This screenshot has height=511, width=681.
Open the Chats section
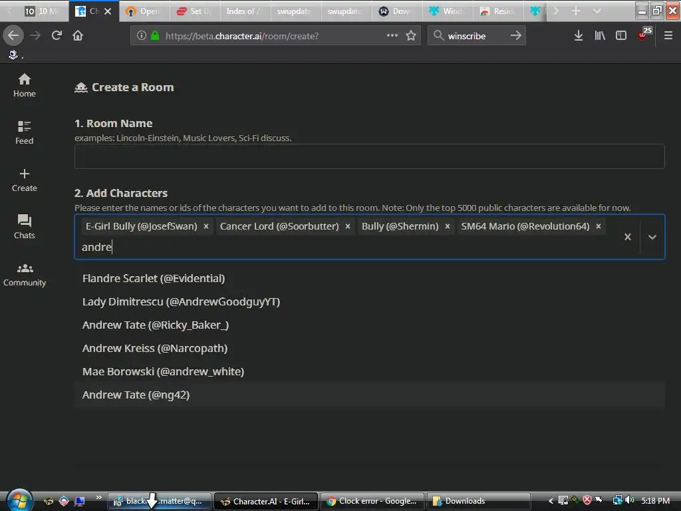click(25, 227)
